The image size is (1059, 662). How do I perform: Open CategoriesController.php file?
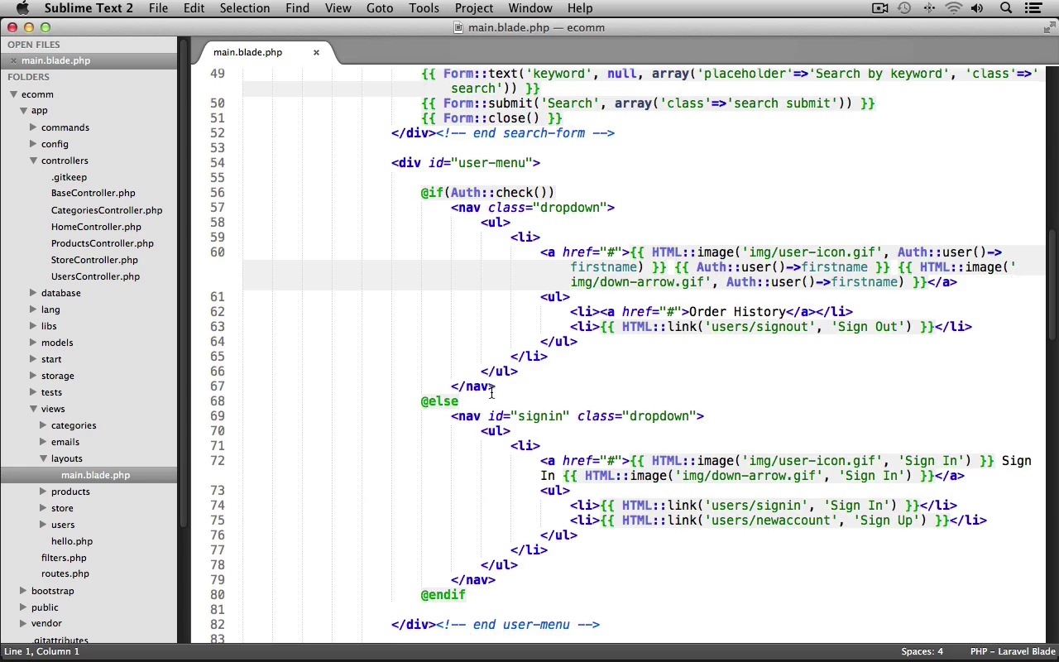[x=107, y=210]
